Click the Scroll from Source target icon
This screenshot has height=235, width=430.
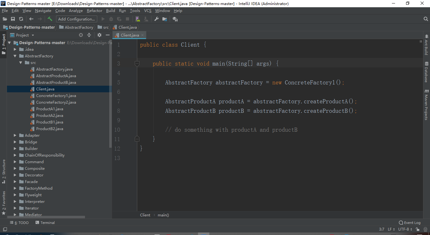81,35
